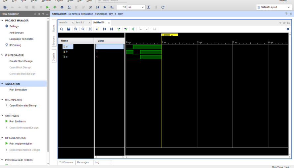The width and height of the screenshot is (294, 168).
Task: Click Flow Navigator help question mark
Action: click(x=43, y=14)
